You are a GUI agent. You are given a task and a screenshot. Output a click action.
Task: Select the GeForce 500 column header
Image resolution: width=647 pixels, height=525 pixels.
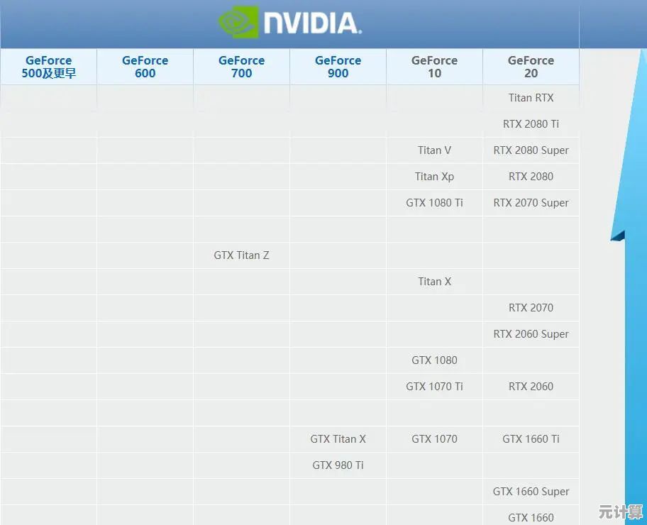point(48,67)
